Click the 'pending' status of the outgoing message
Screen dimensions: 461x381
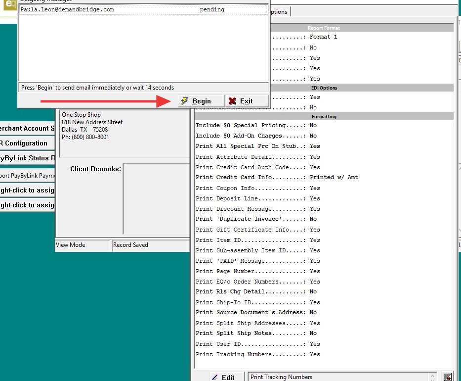(212, 9)
